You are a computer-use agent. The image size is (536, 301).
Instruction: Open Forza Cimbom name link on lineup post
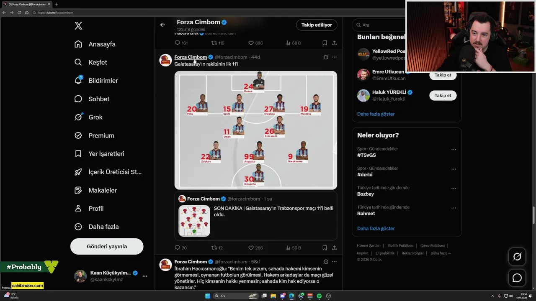click(191, 57)
